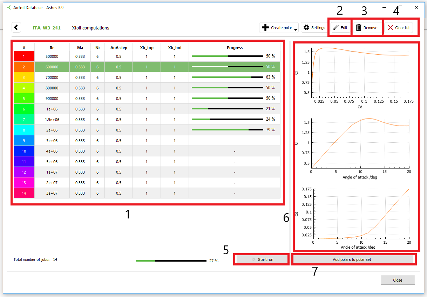This screenshot has height=297, width=427.
Task: Click the Edit pencil button
Action: tap(340, 28)
